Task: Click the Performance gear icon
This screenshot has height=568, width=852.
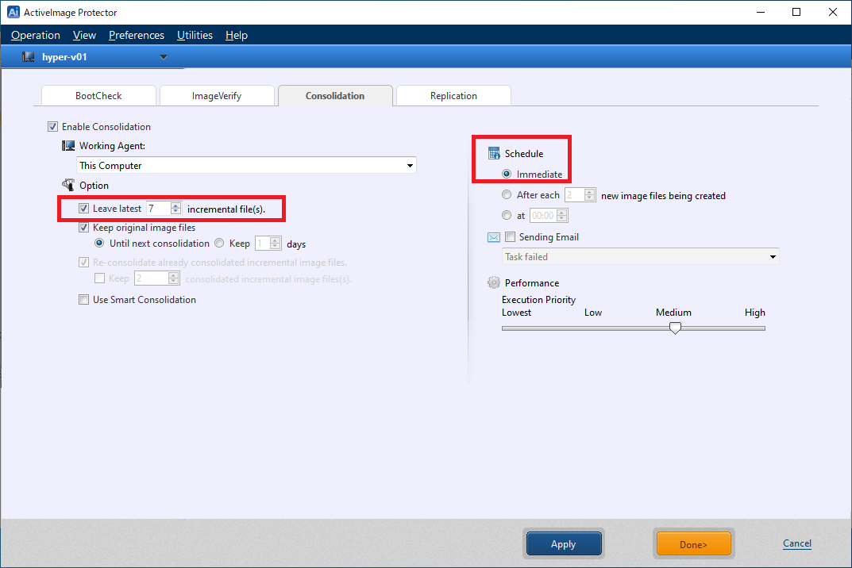Action: click(x=494, y=282)
